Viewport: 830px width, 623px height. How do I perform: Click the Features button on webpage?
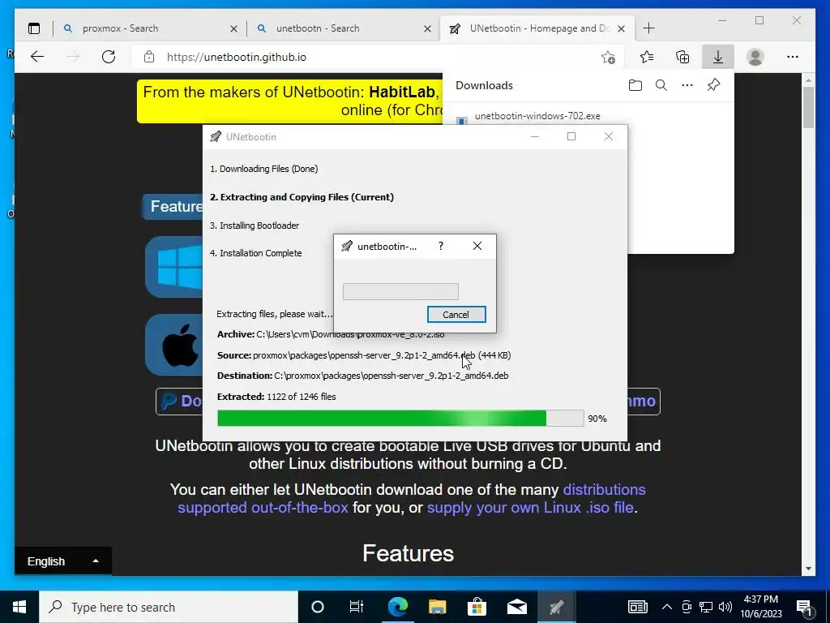coord(173,206)
